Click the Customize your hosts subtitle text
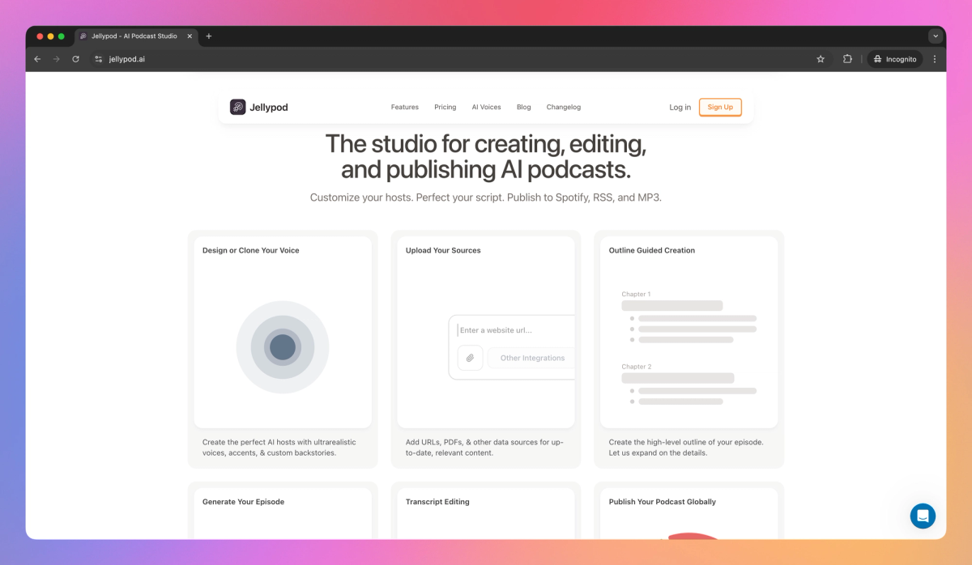This screenshot has width=972, height=565. pos(486,198)
